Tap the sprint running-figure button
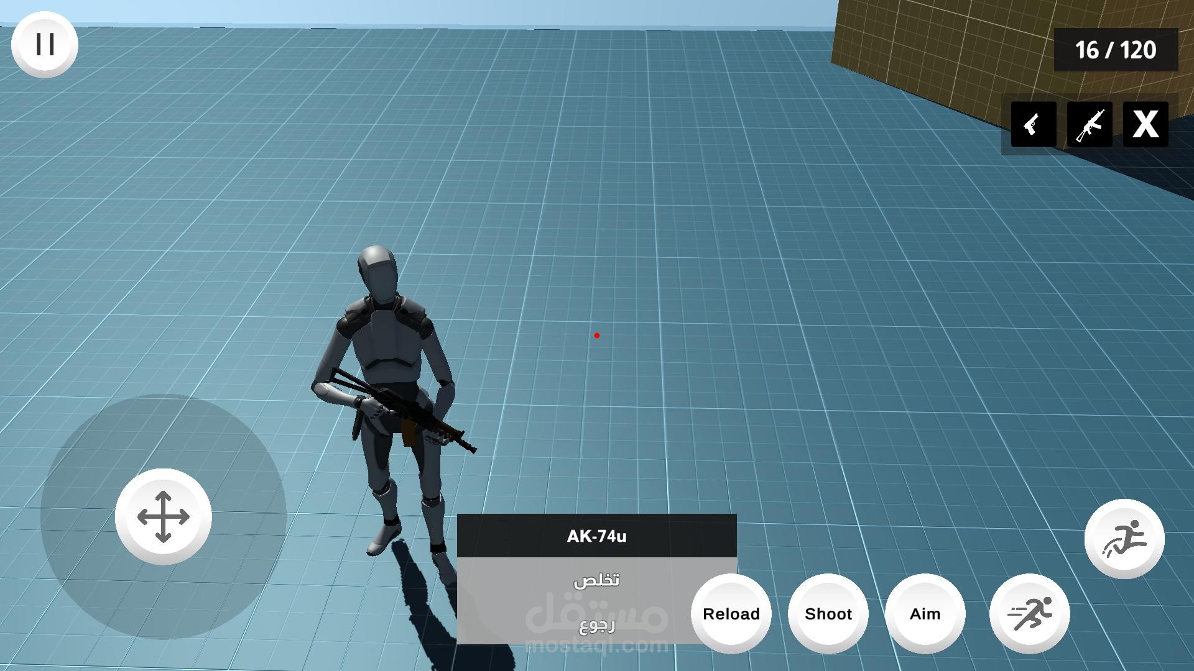Viewport: 1194px width, 671px height. pos(1029,613)
